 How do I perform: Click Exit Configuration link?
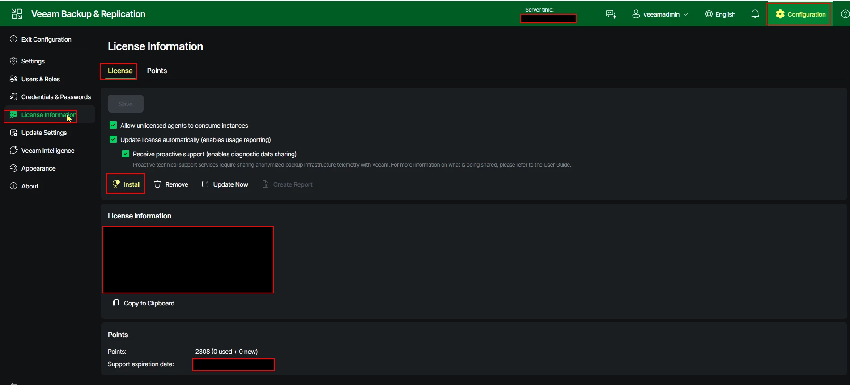click(47, 39)
